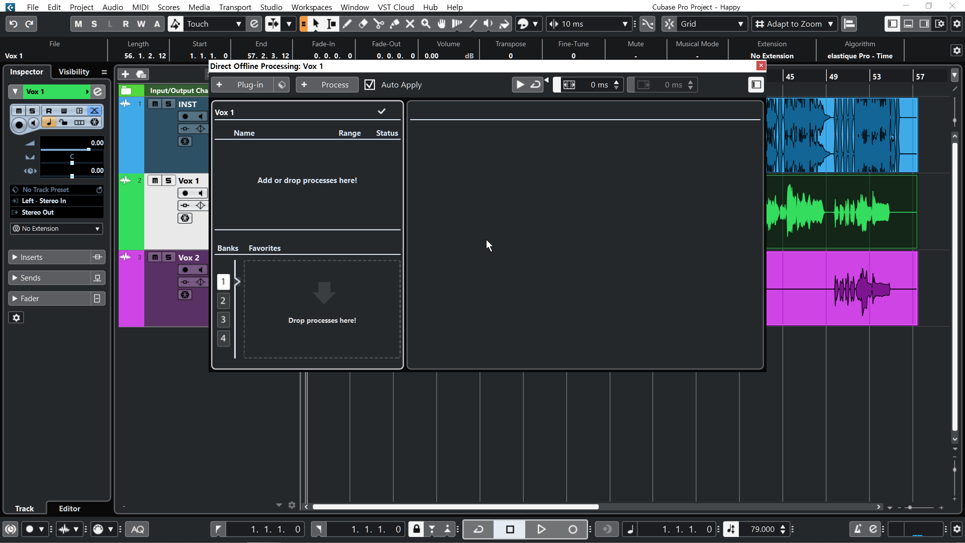
Task: Activate the metronome click icon
Action: click(857, 529)
